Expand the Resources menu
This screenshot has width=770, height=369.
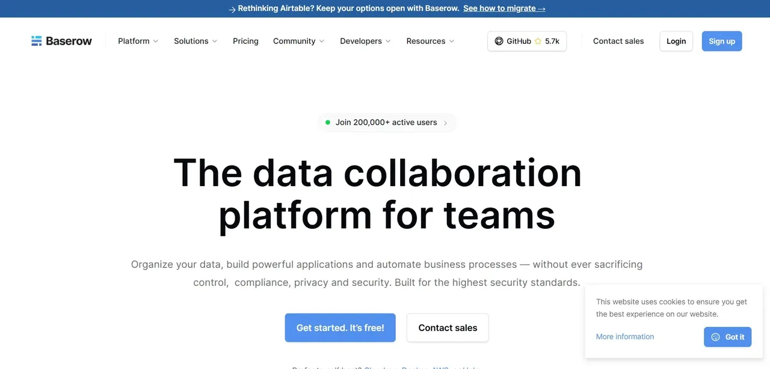pos(431,41)
